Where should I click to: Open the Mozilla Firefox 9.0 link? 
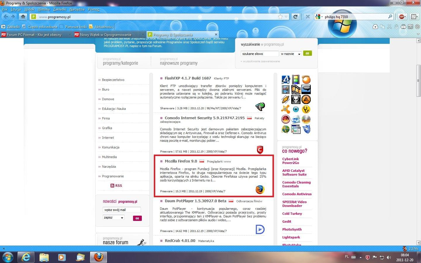pos(181,161)
